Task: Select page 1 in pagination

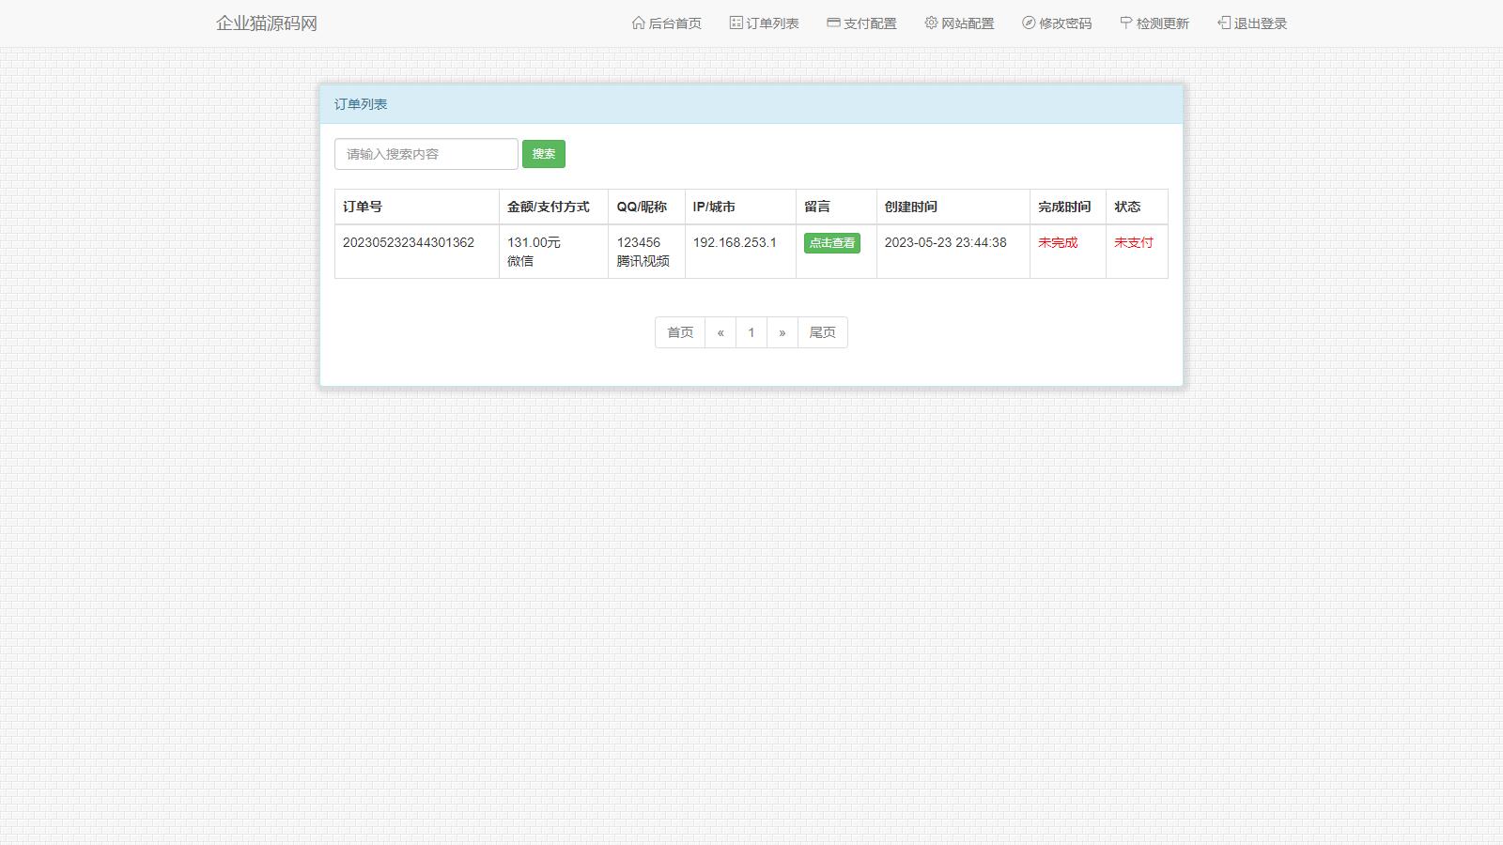Action: pyautogui.click(x=751, y=332)
